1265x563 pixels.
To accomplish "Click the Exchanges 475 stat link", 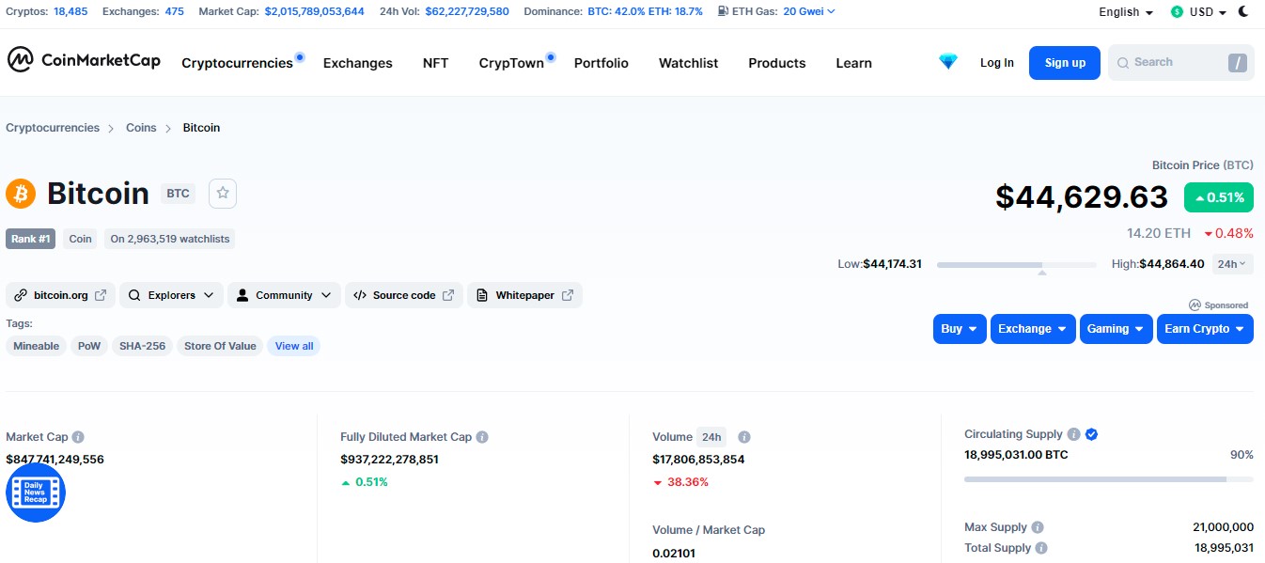I will pos(174,11).
